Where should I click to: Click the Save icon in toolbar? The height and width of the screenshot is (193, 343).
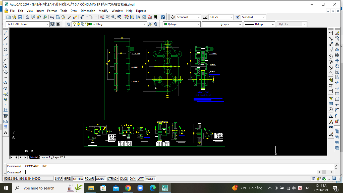20,17
